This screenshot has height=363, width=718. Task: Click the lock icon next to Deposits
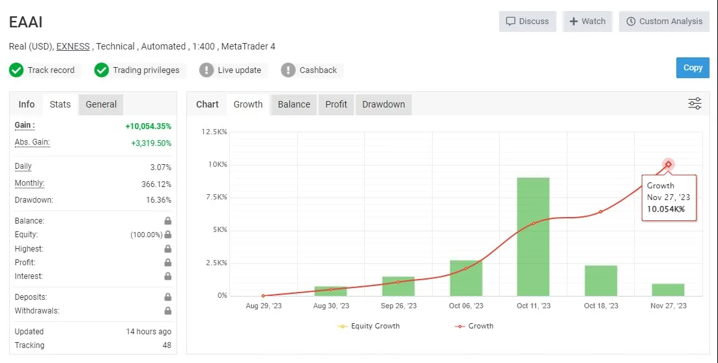click(x=167, y=297)
